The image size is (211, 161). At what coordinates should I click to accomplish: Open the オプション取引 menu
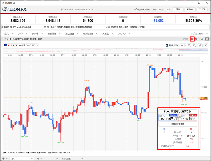[199, 33]
